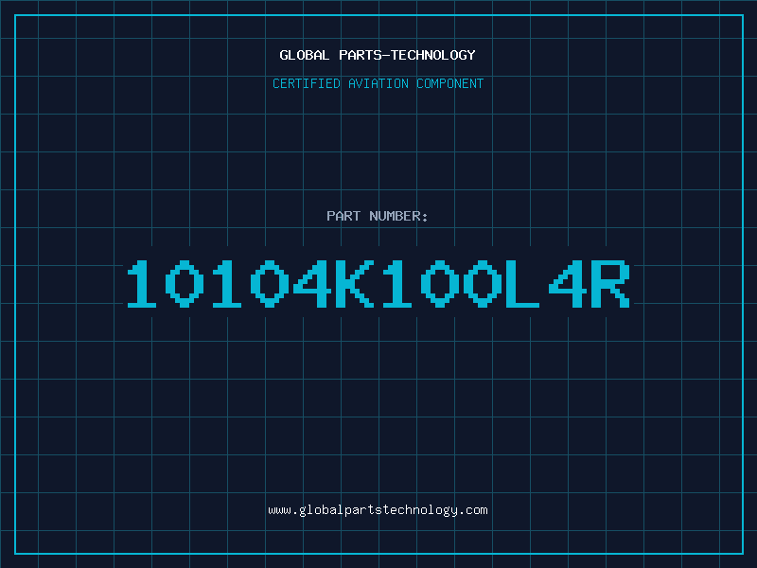The width and height of the screenshot is (757, 568).
Task: Click the 4 before the K character
Action: (312, 284)
